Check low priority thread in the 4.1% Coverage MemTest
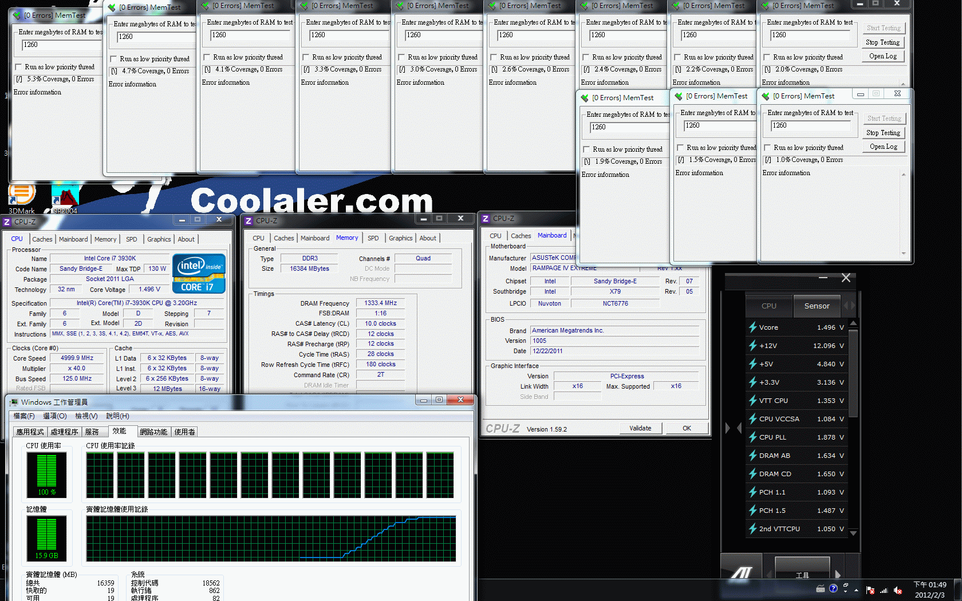This screenshot has height=601, width=962. tap(207, 57)
